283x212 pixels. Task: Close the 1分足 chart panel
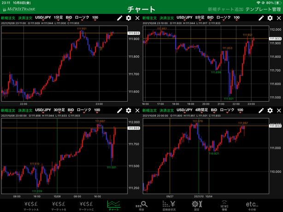137,18
